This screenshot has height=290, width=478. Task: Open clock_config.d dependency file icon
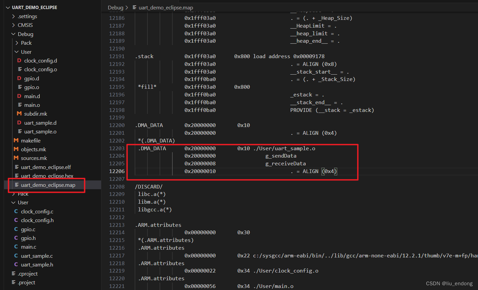coord(19,61)
